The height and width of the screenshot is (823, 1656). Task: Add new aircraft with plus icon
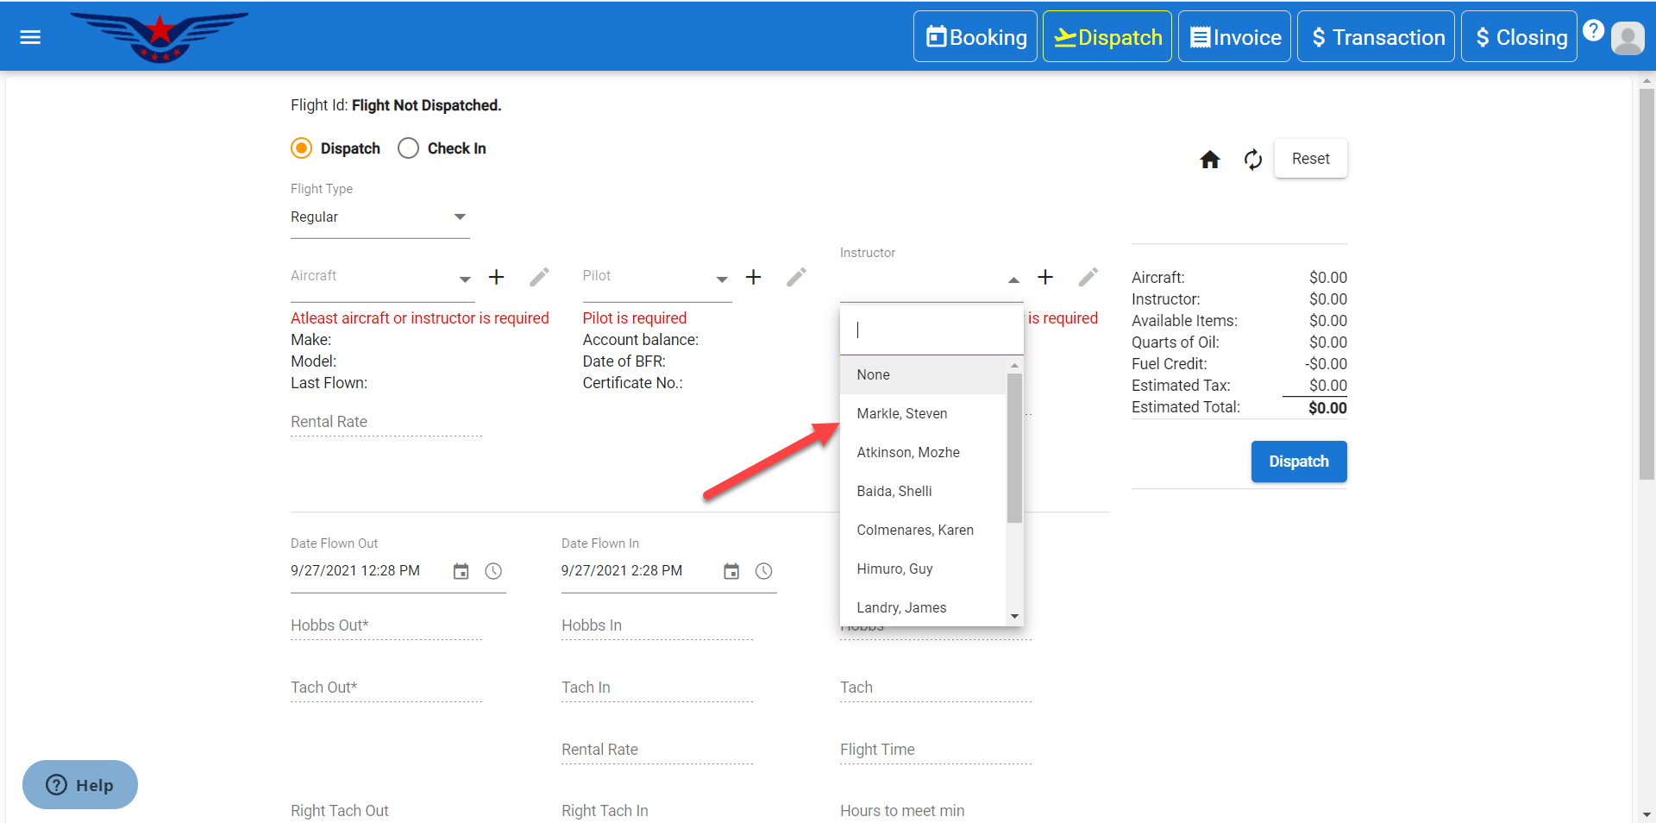point(496,277)
